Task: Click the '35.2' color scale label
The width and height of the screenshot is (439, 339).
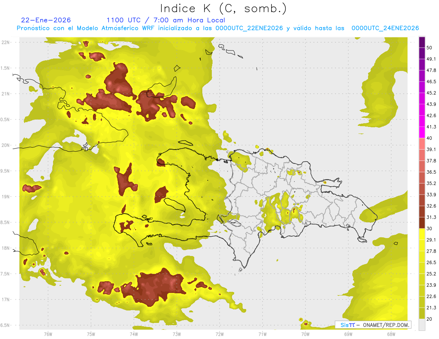Action: (x=431, y=184)
